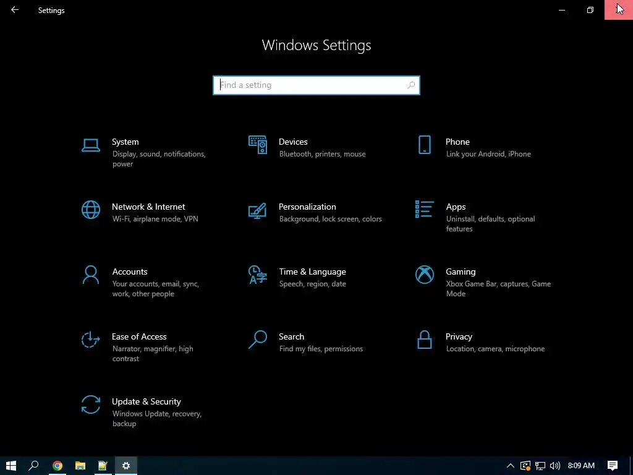Viewport: 633px width, 475px height.
Task: Click the magnifier icon inside the search box
Action: pyautogui.click(x=411, y=85)
